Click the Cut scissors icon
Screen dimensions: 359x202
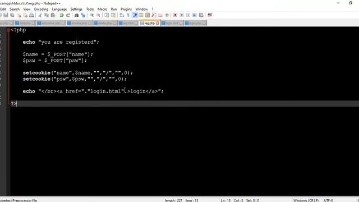[40, 15]
